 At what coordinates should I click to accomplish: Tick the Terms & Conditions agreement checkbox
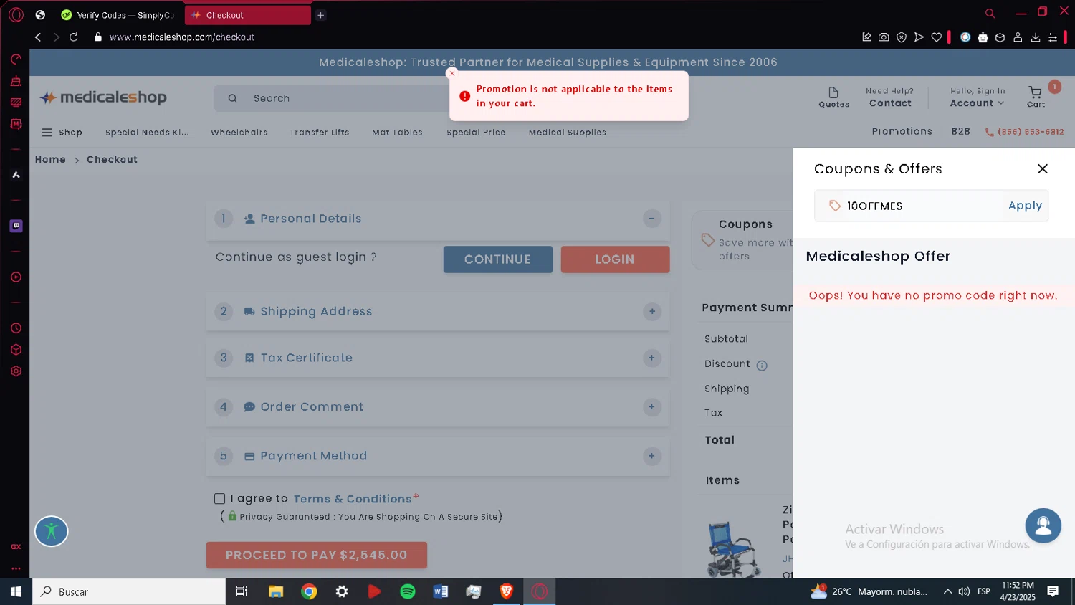point(219,499)
